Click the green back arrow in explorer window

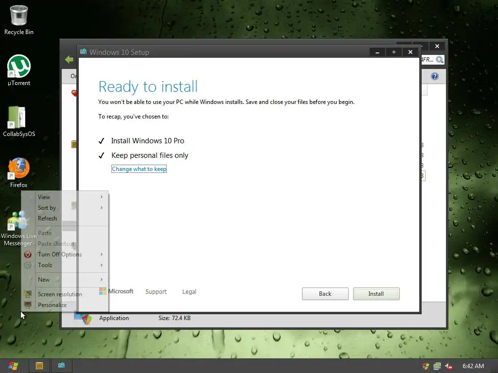coord(69,59)
